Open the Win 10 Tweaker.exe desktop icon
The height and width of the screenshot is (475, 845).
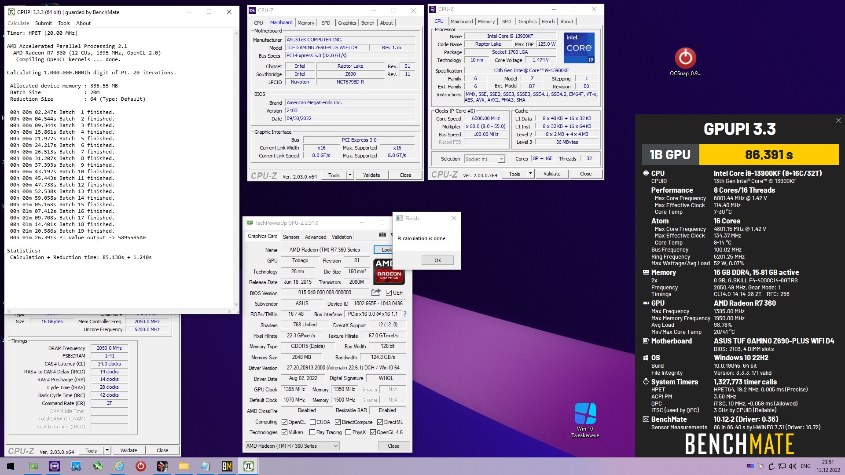coord(585,420)
